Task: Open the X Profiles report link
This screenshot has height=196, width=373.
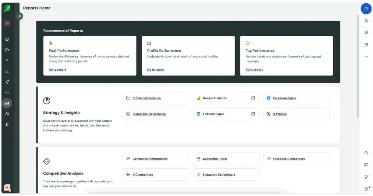Action: coord(280,114)
